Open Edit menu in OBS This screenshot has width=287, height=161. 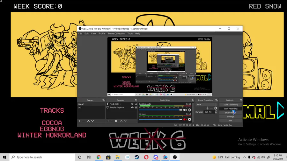(x=86, y=34)
